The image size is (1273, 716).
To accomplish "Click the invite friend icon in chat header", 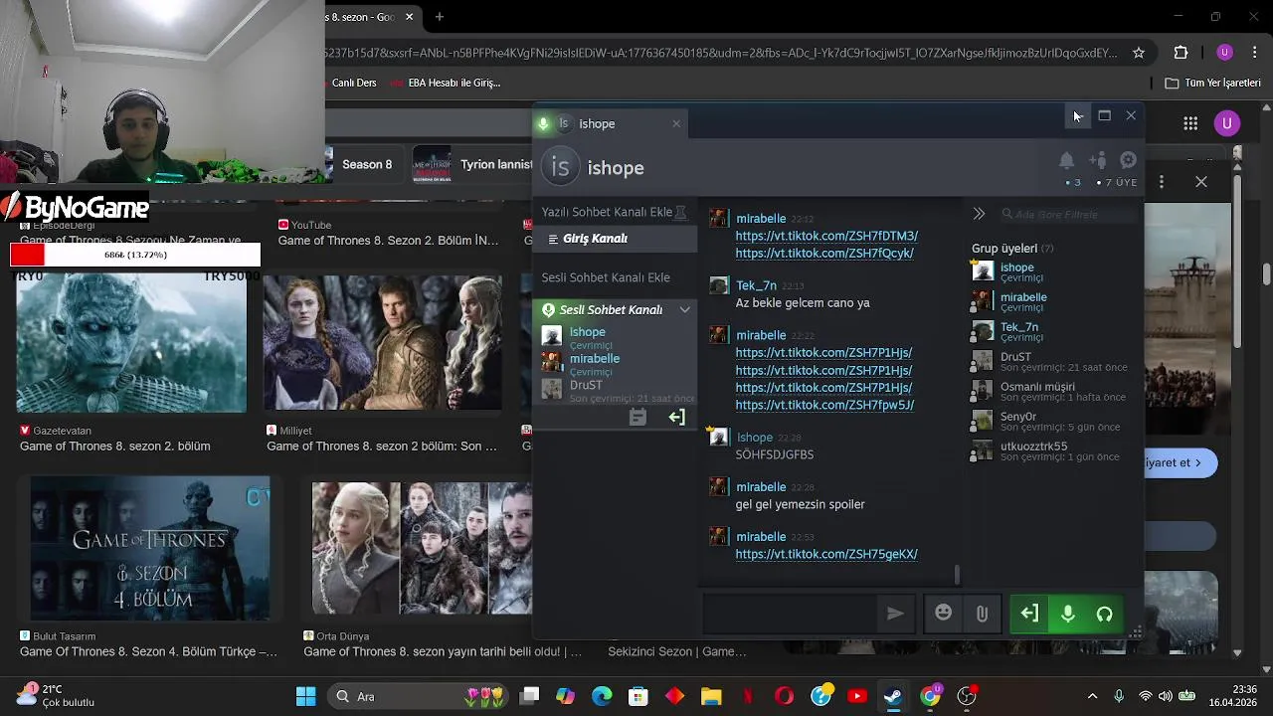I will pos(1098,160).
